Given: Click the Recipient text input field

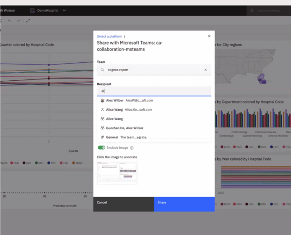Looking at the screenshot, I should pos(154,91).
